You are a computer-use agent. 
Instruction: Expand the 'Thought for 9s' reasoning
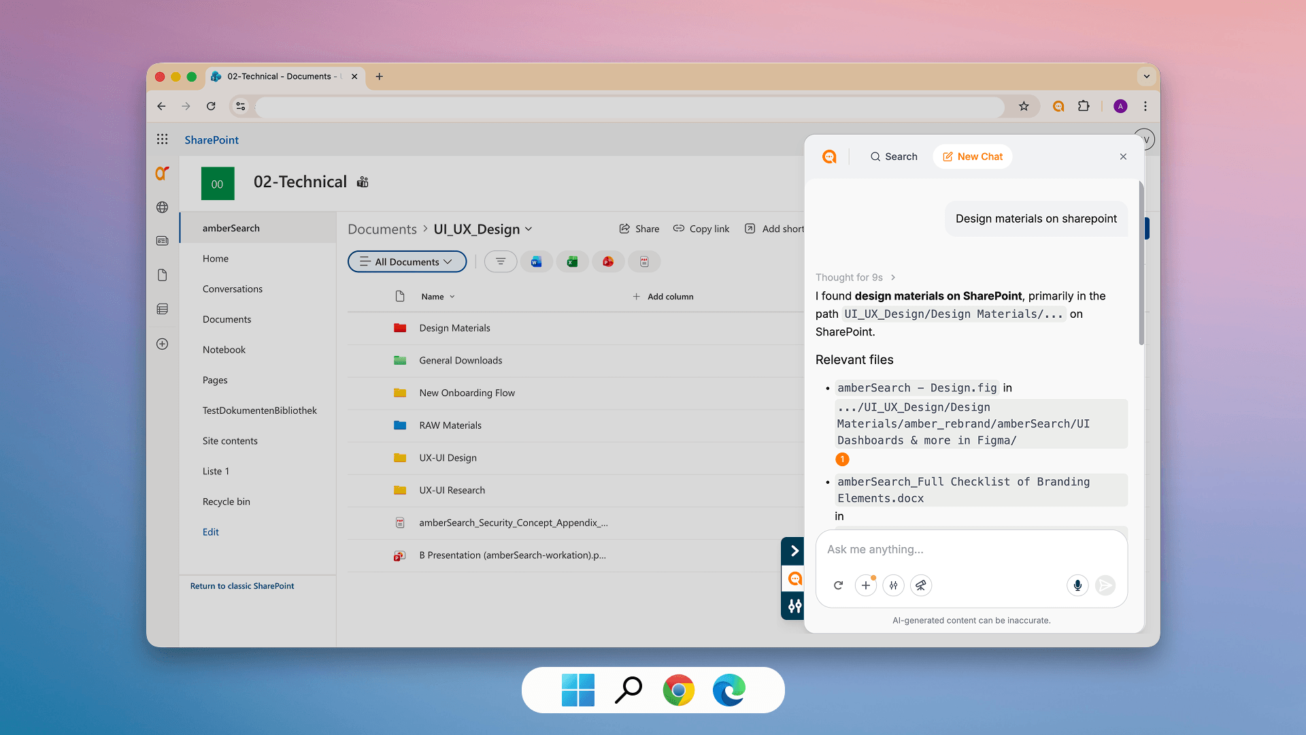tap(856, 278)
